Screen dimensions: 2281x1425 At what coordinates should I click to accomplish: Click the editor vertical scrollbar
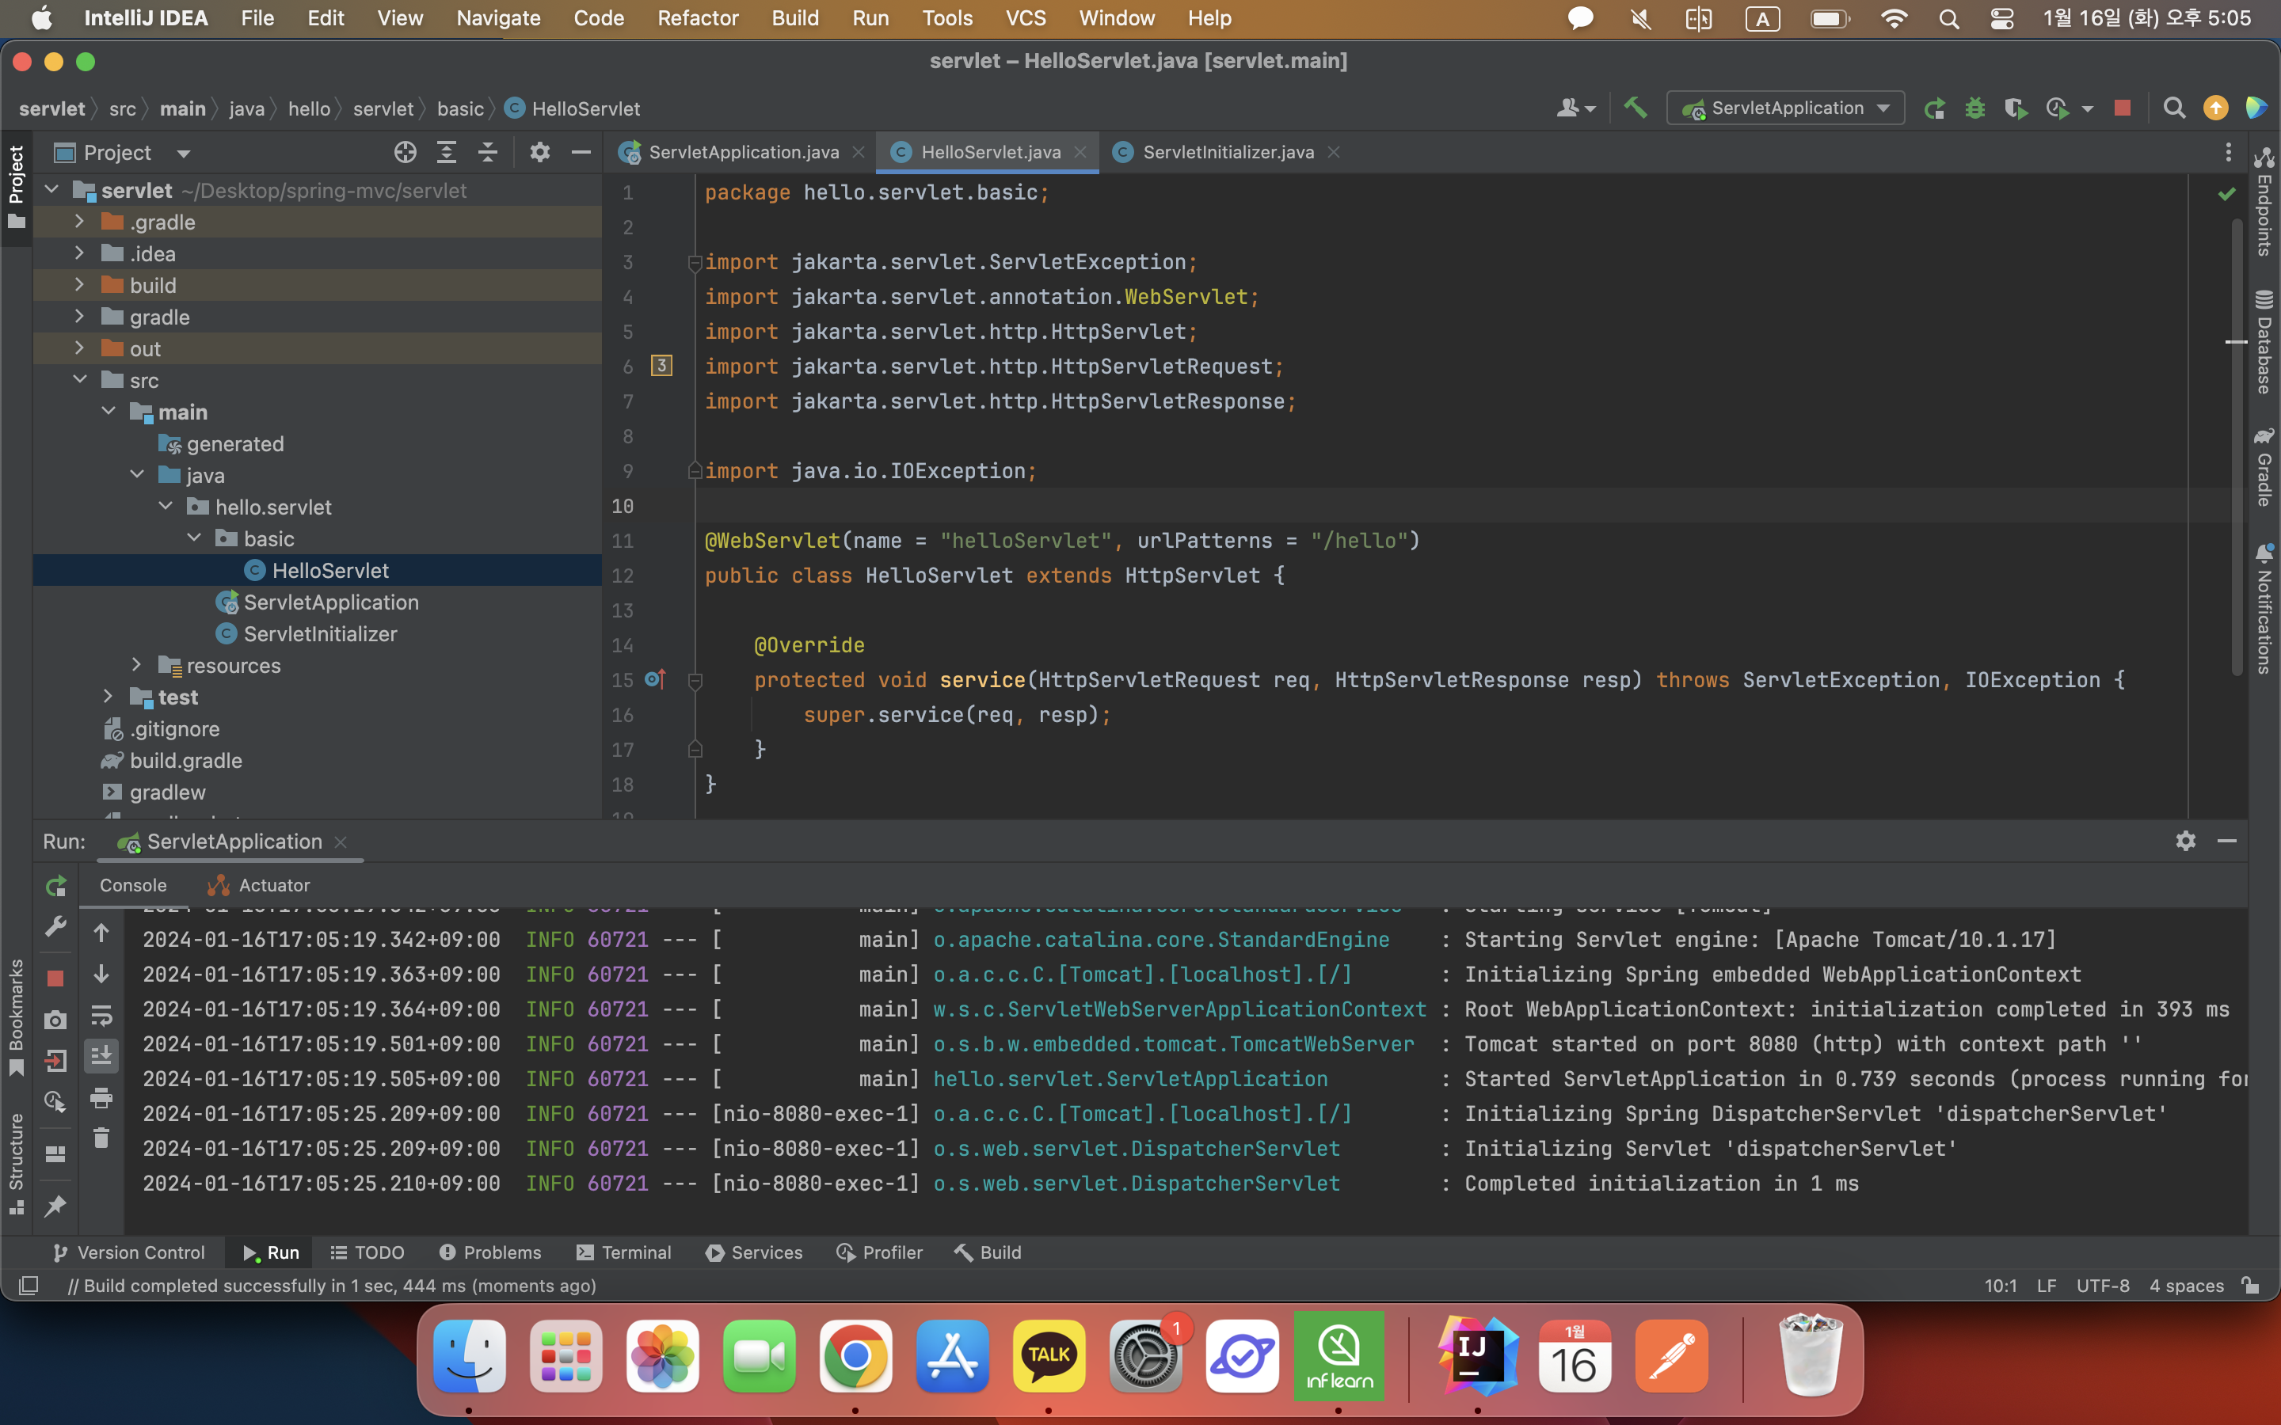(x=2237, y=447)
